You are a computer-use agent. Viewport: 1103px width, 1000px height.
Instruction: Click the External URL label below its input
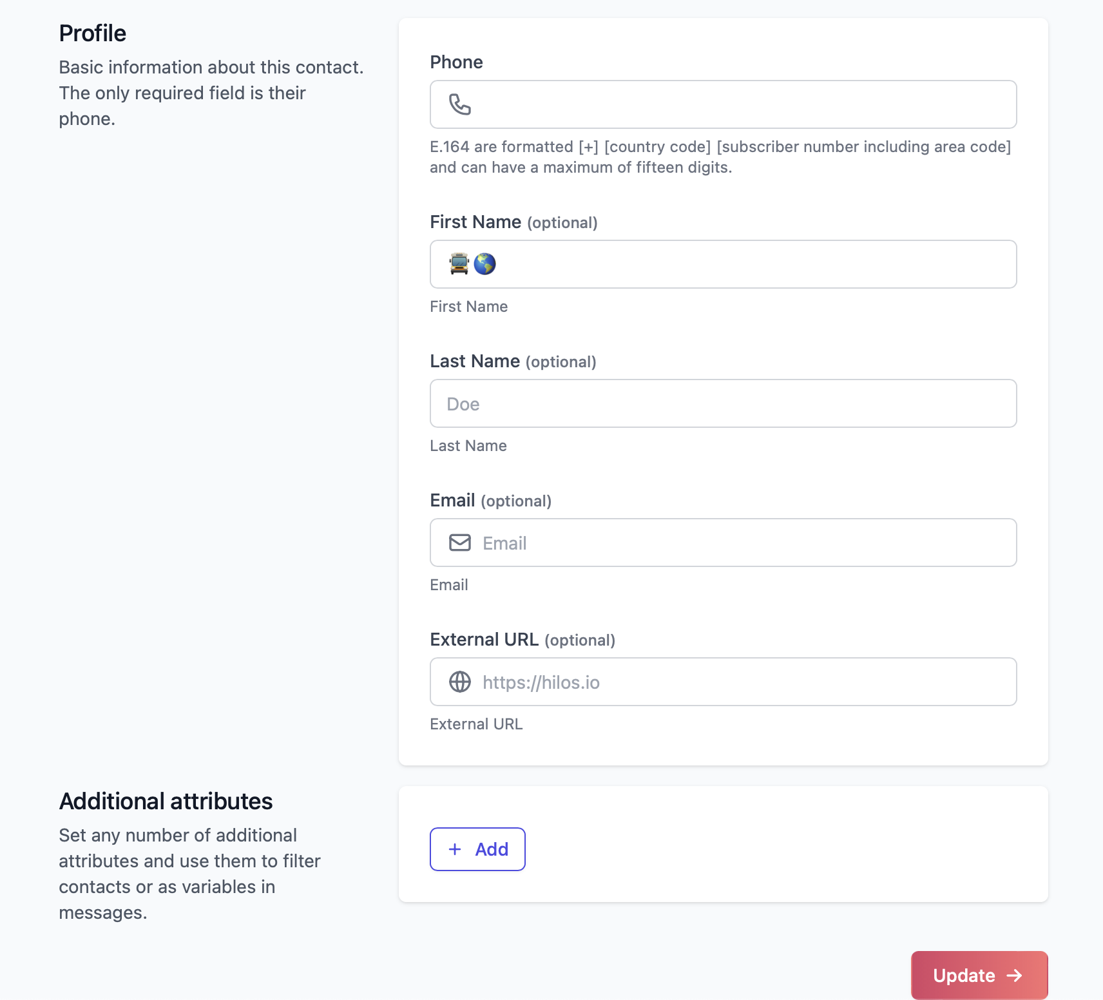click(475, 724)
